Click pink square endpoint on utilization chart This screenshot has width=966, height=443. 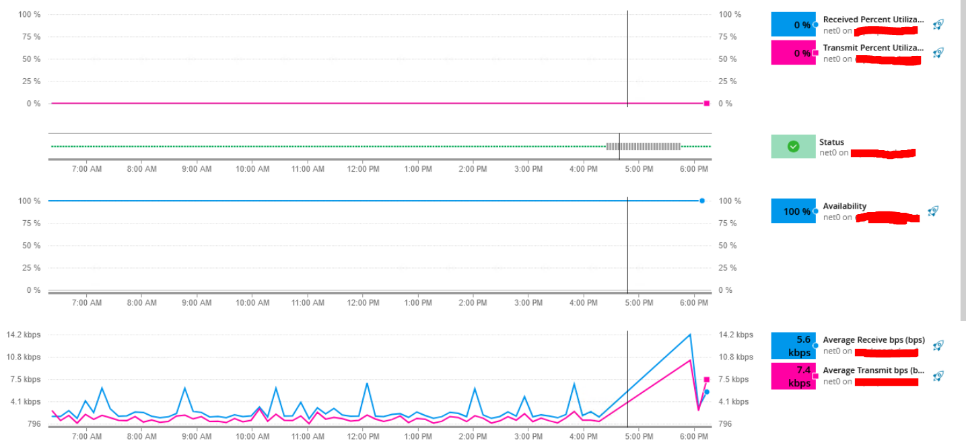pos(707,103)
